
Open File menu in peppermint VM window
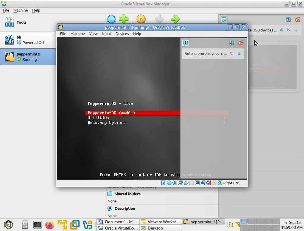[63, 34]
